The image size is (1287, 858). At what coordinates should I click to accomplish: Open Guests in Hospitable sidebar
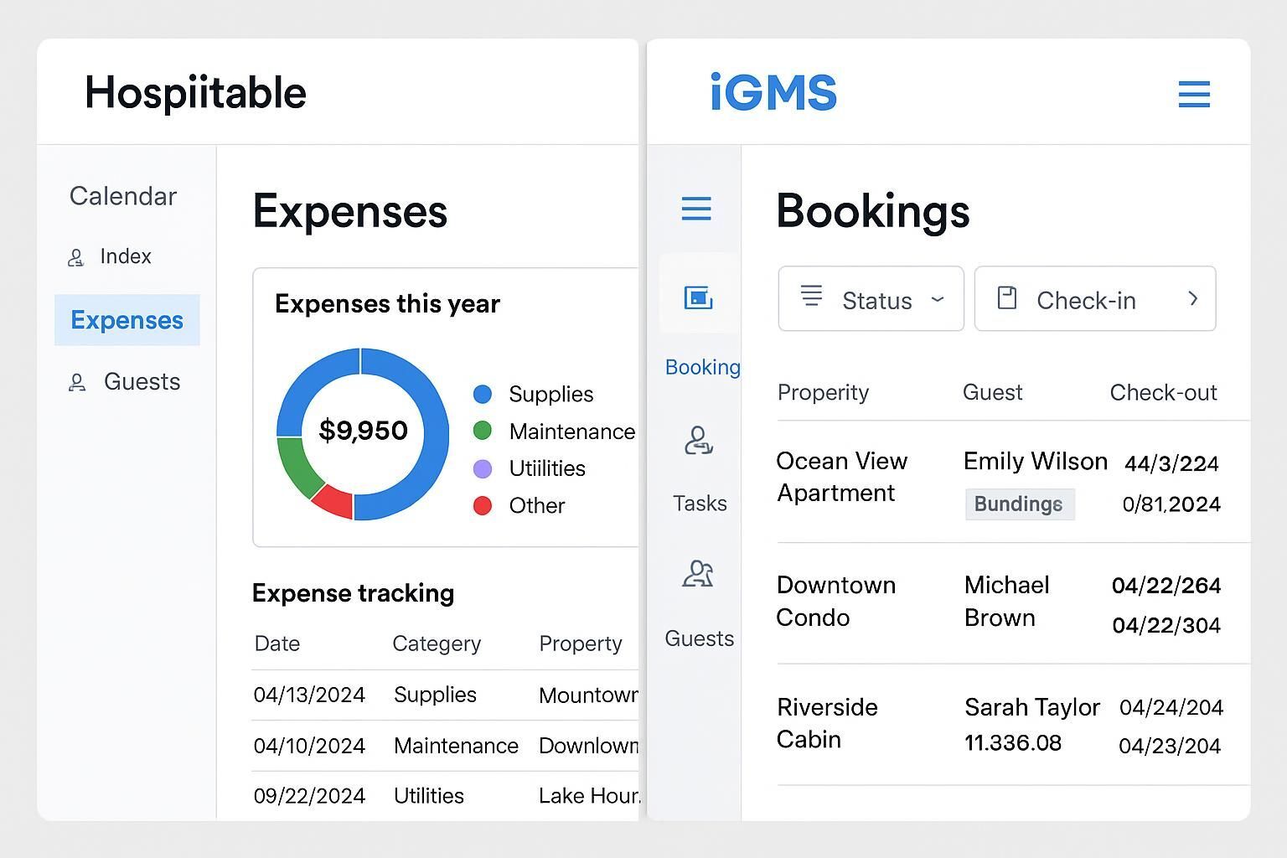[142, 382]
